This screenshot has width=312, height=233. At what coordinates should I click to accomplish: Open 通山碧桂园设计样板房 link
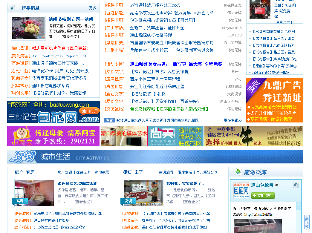tap(51, 220)
